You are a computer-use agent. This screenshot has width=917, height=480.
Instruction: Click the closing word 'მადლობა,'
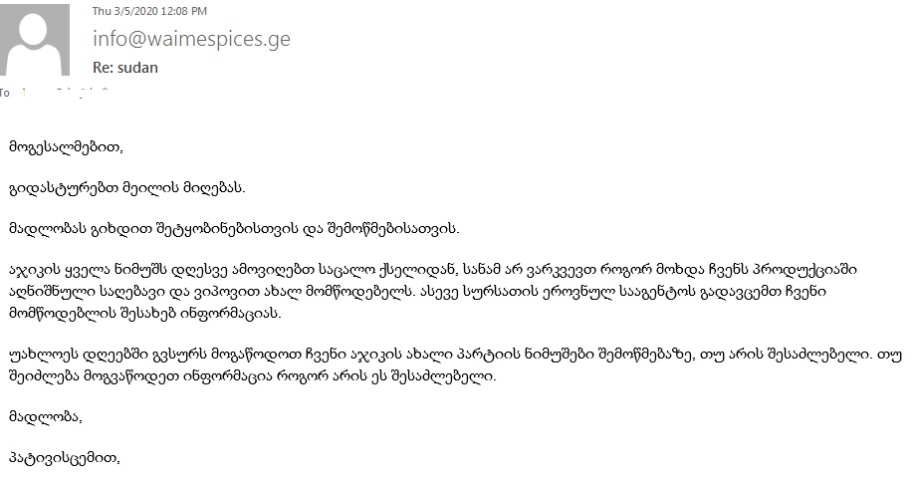point(46,417)
